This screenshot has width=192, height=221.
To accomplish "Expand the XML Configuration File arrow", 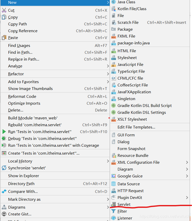I will pos(187,162).
